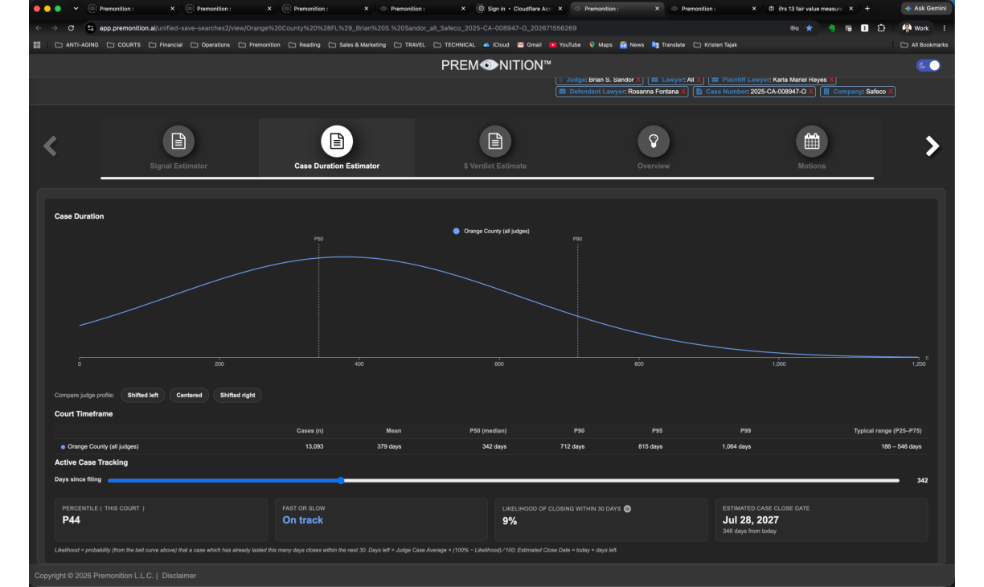The height and width of the screenshot is (587, 984).
Task: Open the Premonition bookmarks folder
Action: (x=260, y=45)
